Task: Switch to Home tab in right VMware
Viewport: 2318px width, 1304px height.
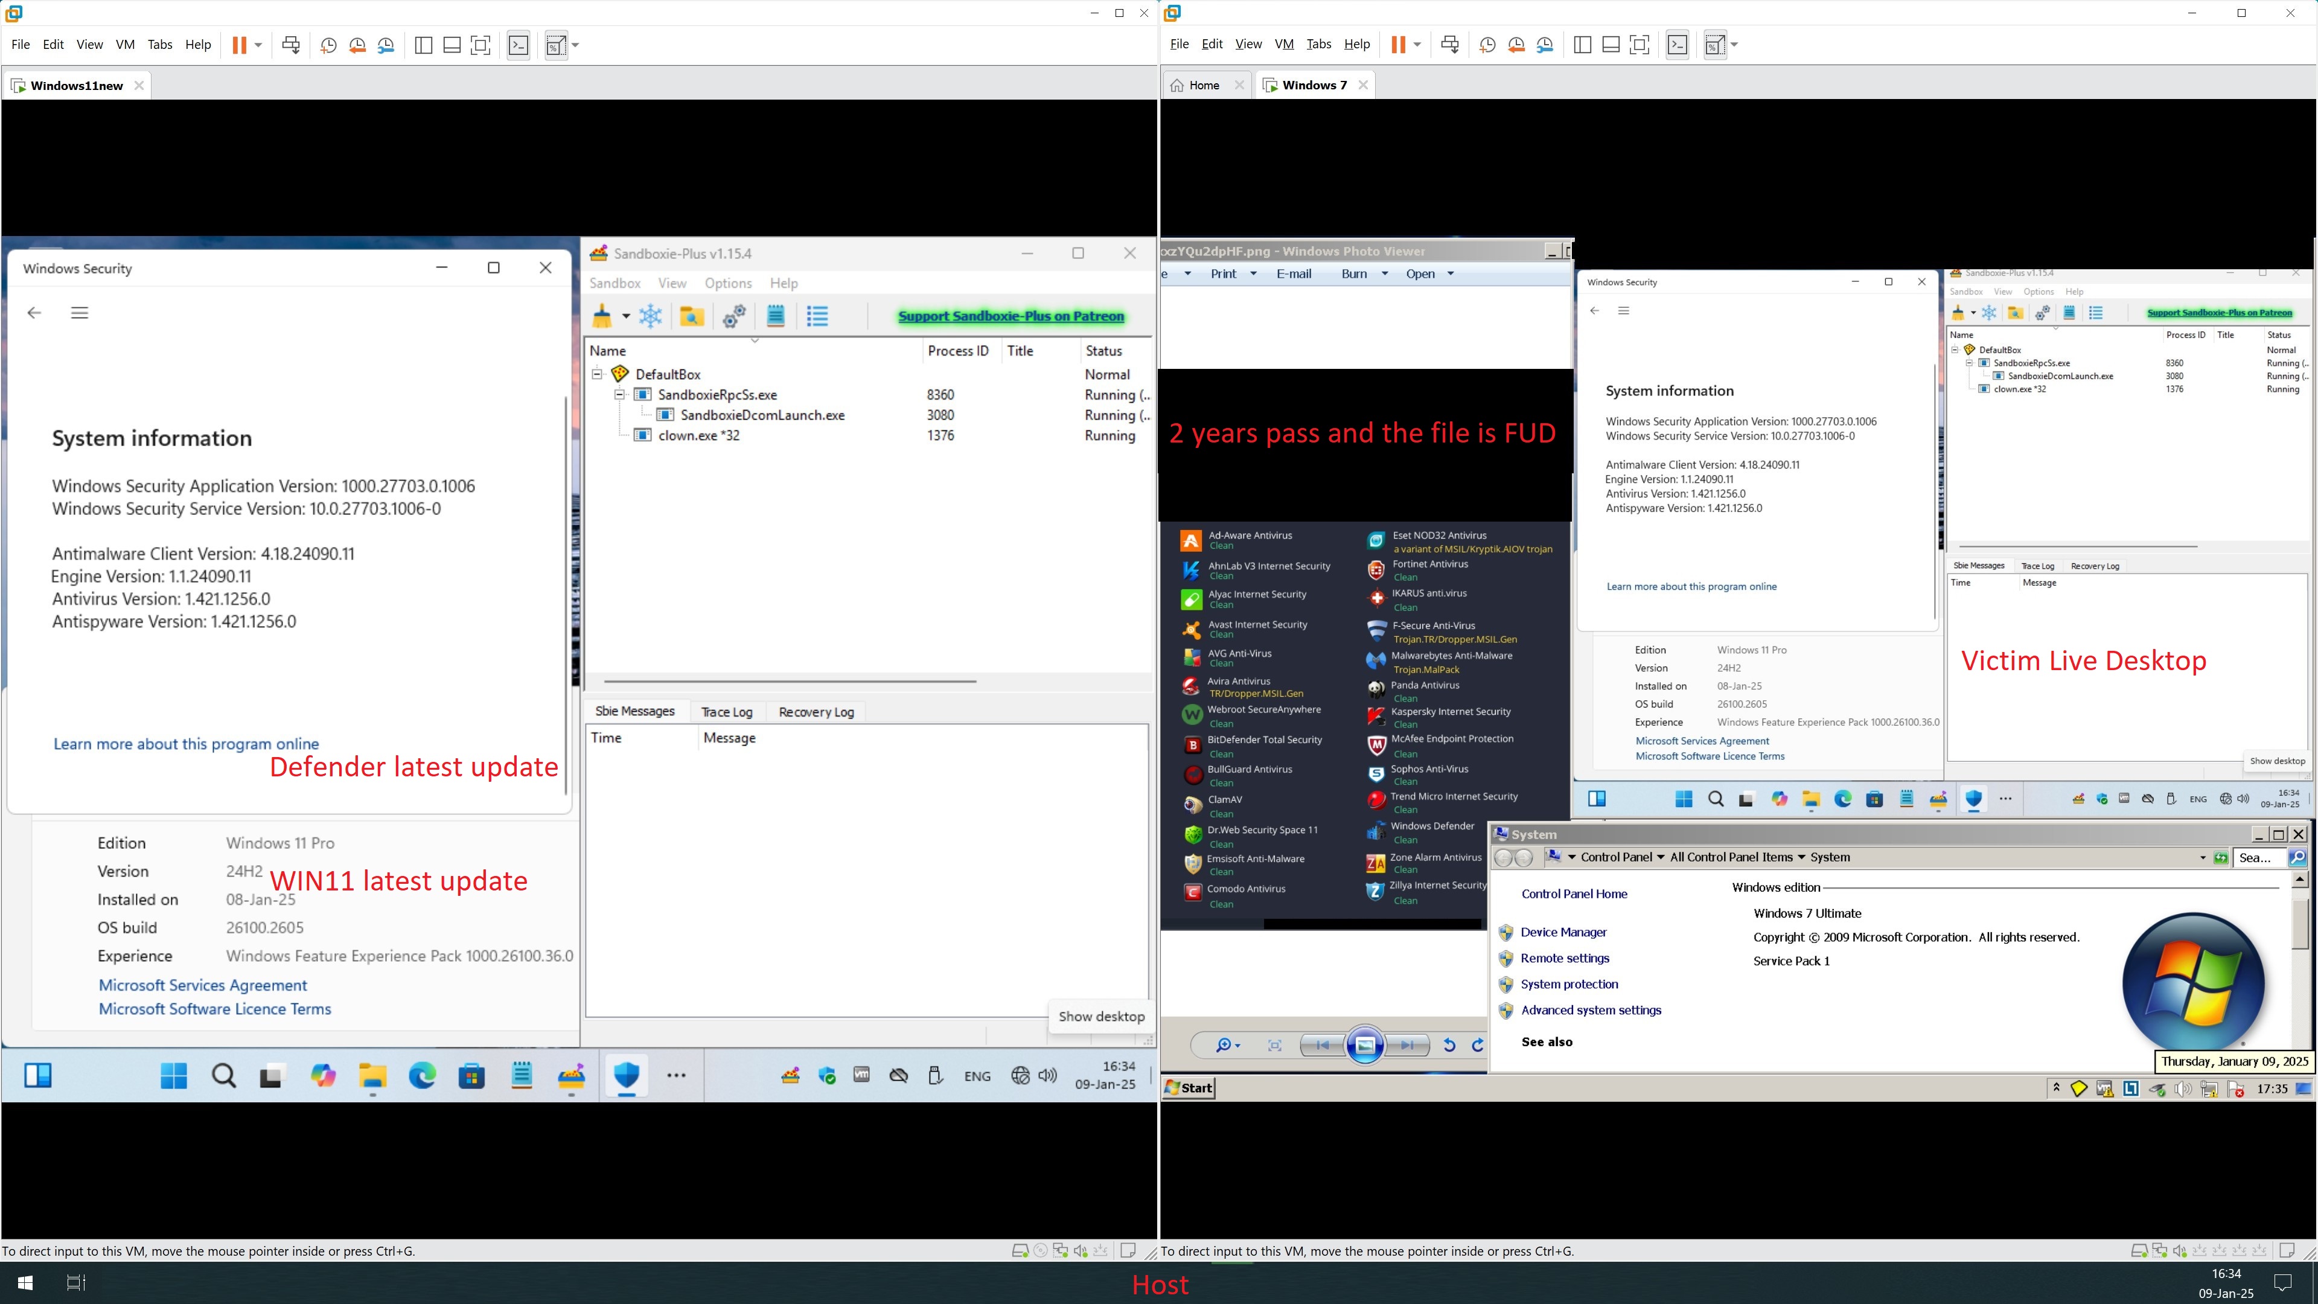Action: 1205,86
